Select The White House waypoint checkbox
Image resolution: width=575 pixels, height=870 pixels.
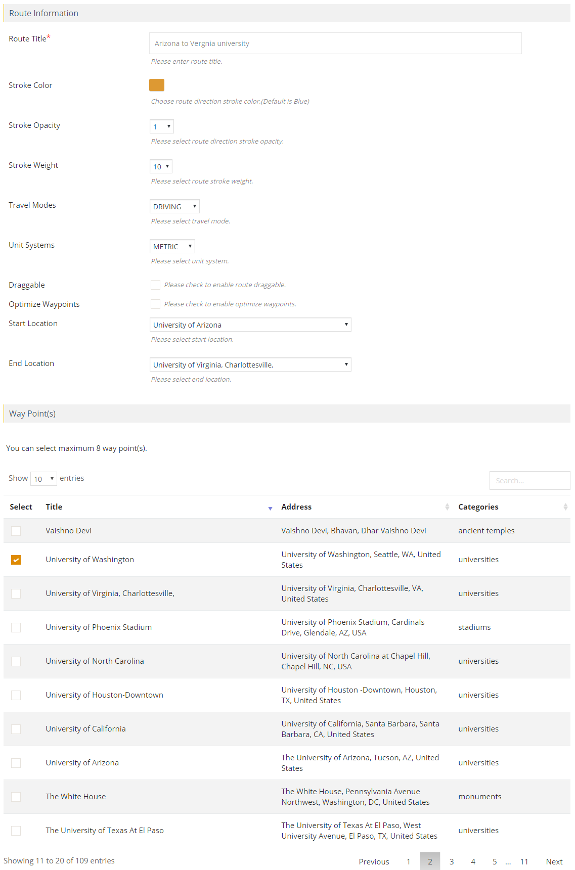point(16,797)
